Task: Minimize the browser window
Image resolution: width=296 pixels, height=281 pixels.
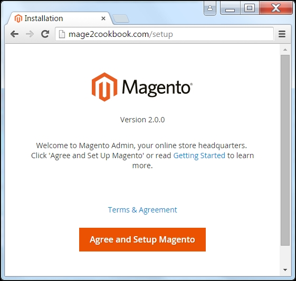Action: 230,8
